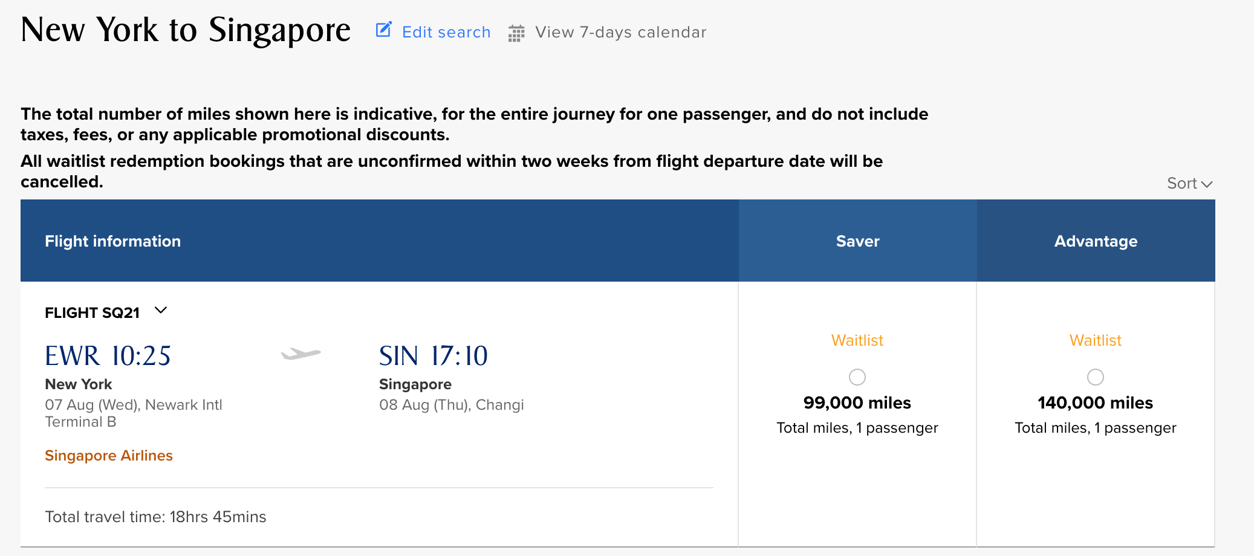Open the Sort dropdown

(x=1189, y=183)
